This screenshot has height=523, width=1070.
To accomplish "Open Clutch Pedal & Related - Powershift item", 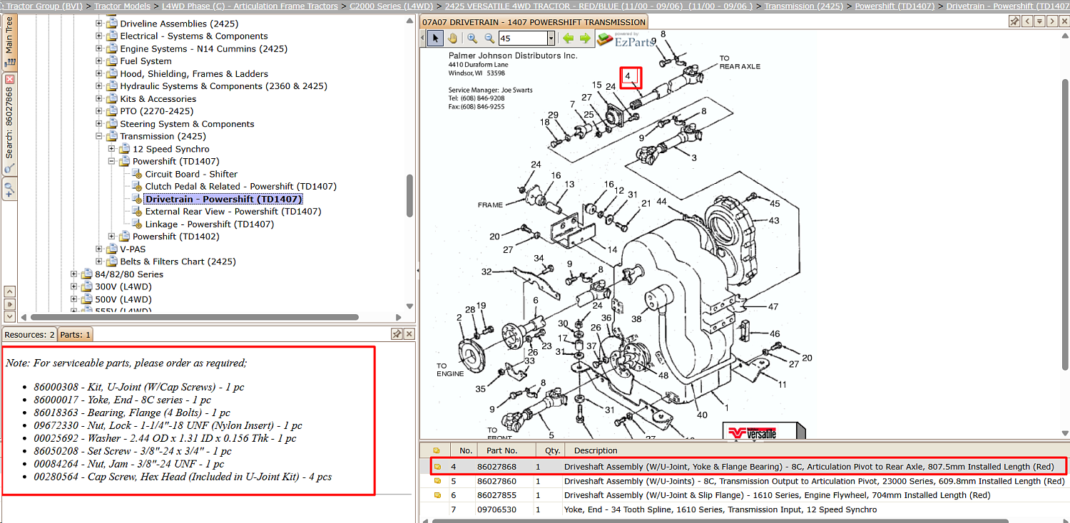I will click(x=241, y=187).
